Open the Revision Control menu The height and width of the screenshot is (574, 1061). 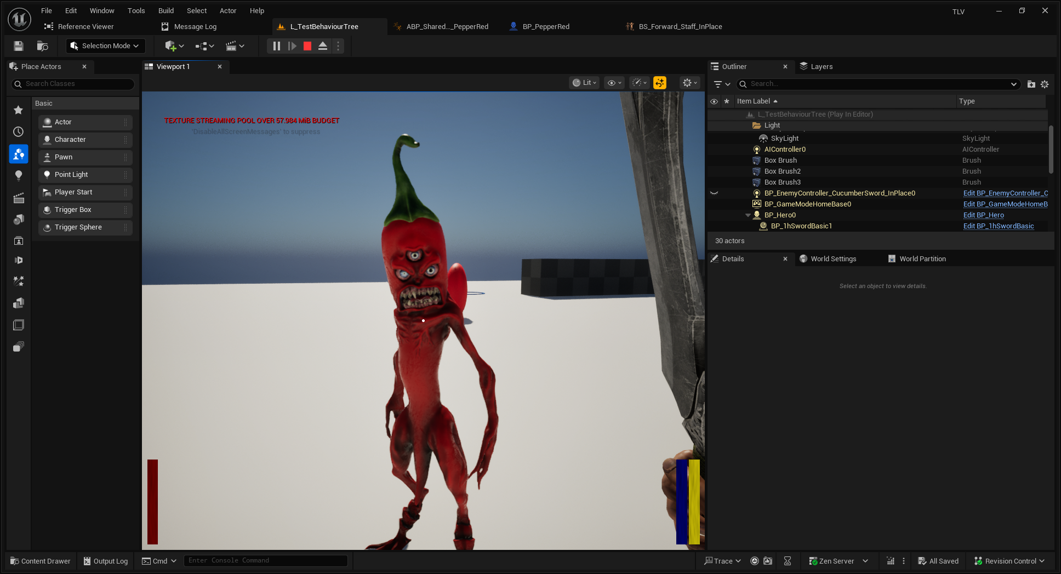coord(1009,561)
